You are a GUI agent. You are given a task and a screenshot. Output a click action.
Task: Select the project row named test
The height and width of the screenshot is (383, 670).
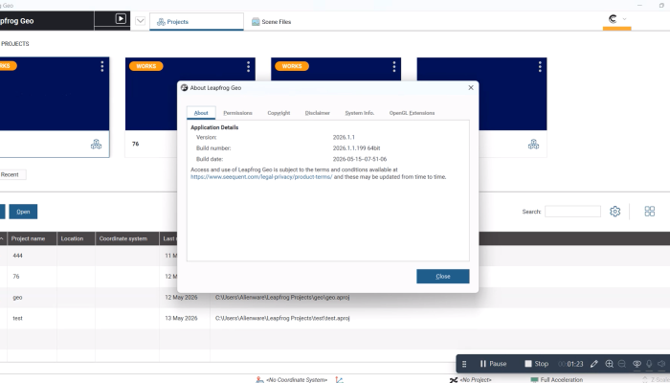point(335,318)
